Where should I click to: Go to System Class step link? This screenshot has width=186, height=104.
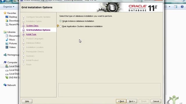click(x=32, y=26)
